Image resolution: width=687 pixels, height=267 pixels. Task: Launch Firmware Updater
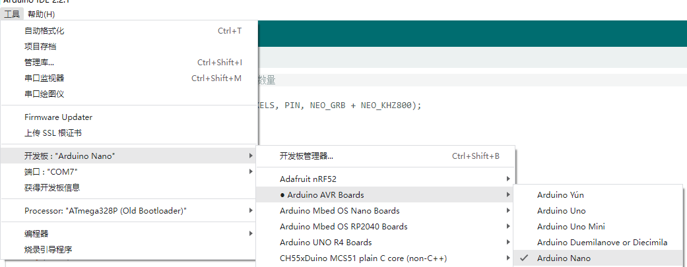coord(129,117)
